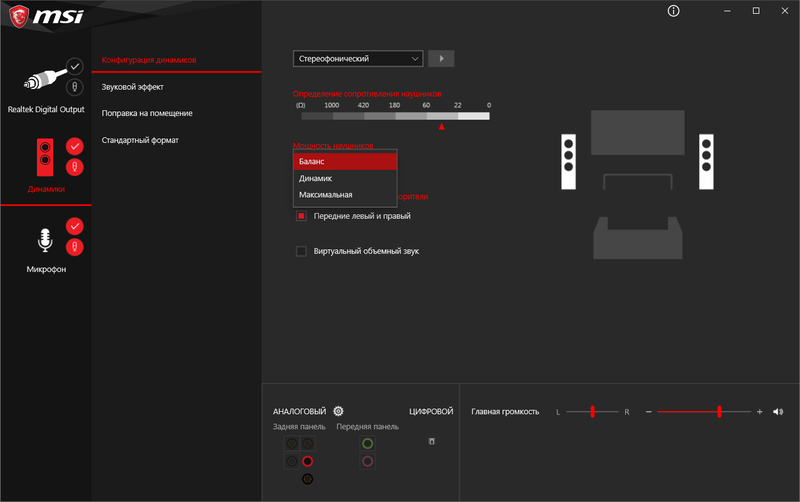Open the Стереофонический speaker configuration dropdown

click(358, 58)
